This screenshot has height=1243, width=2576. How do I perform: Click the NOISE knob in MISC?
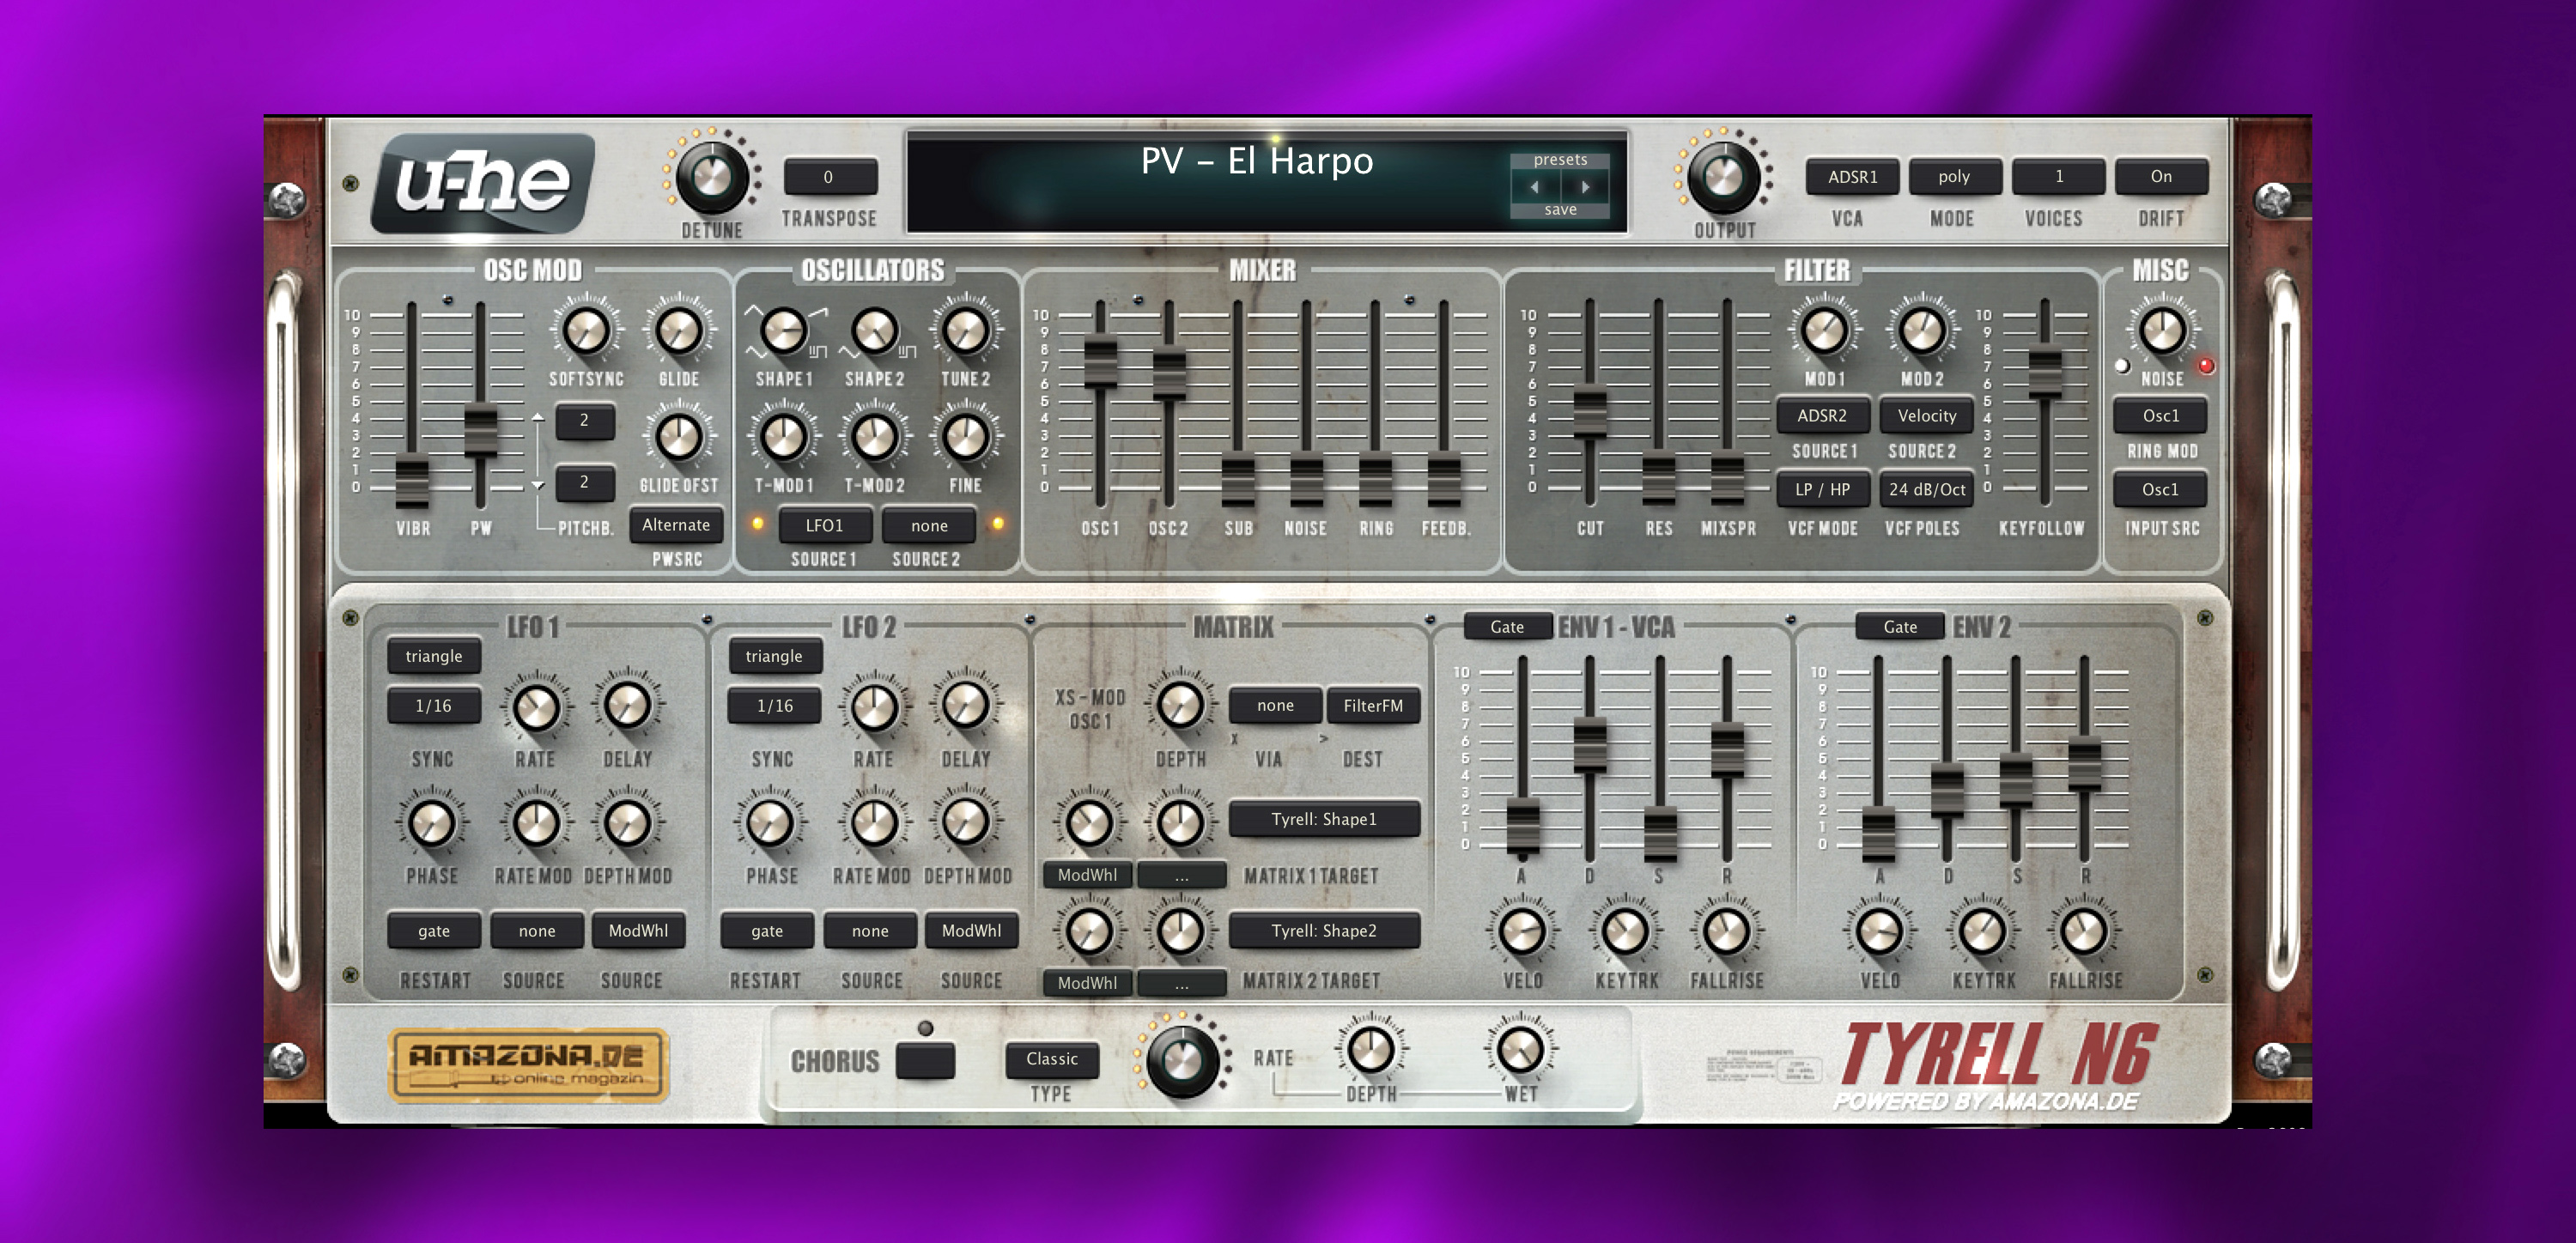pyautogui.click(x=2162, y=330)
